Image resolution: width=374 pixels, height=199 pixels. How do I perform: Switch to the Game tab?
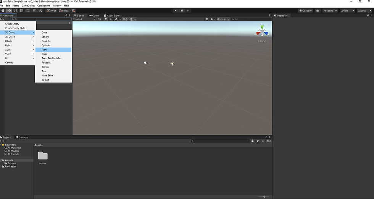point(94,16)
